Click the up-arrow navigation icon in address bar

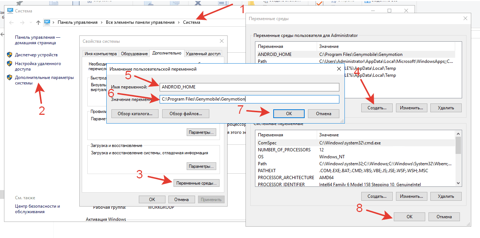38,23
